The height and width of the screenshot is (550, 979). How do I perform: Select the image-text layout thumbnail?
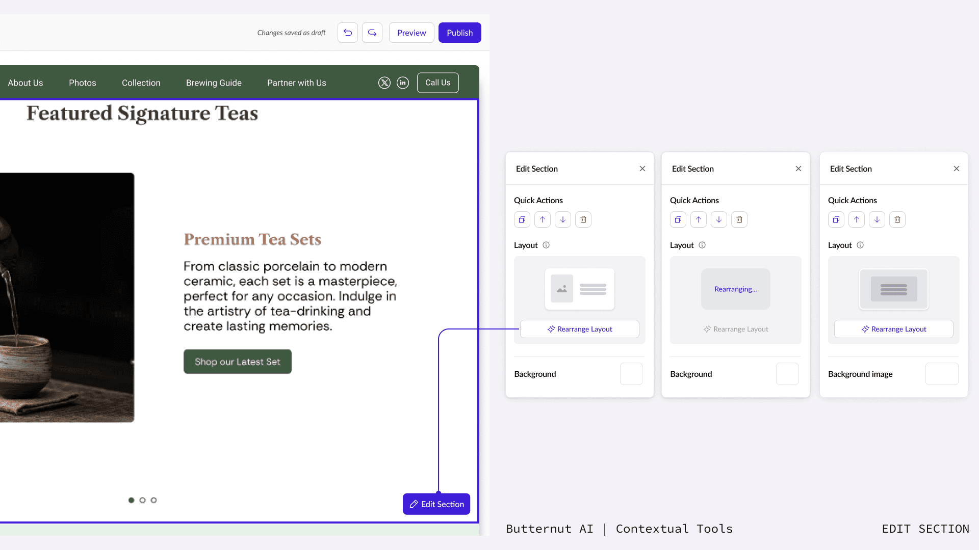point(580,289)
